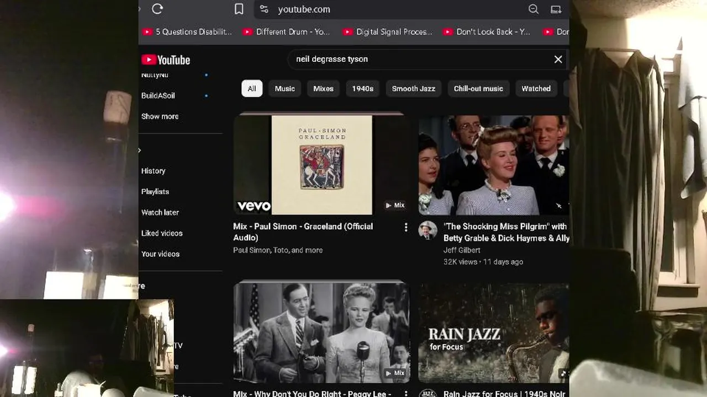Open the Different Drum bookmark
Image resolution: width=707 pixels, height=397 pixels.
(287, 32)
